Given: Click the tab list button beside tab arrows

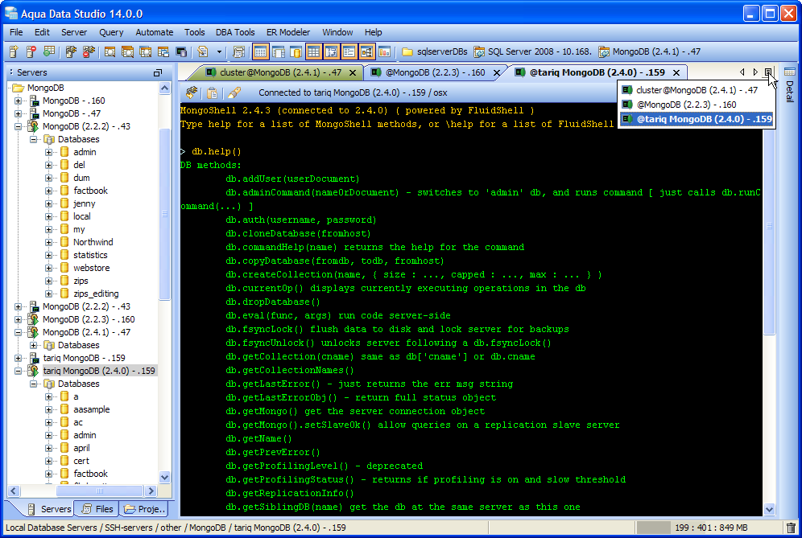Looking at the screenshot, I should (x=768, y=72).
